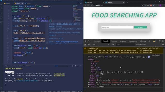Collapse the logged response object
Viewport: 165px width, 92px height.
coord(87,57)
